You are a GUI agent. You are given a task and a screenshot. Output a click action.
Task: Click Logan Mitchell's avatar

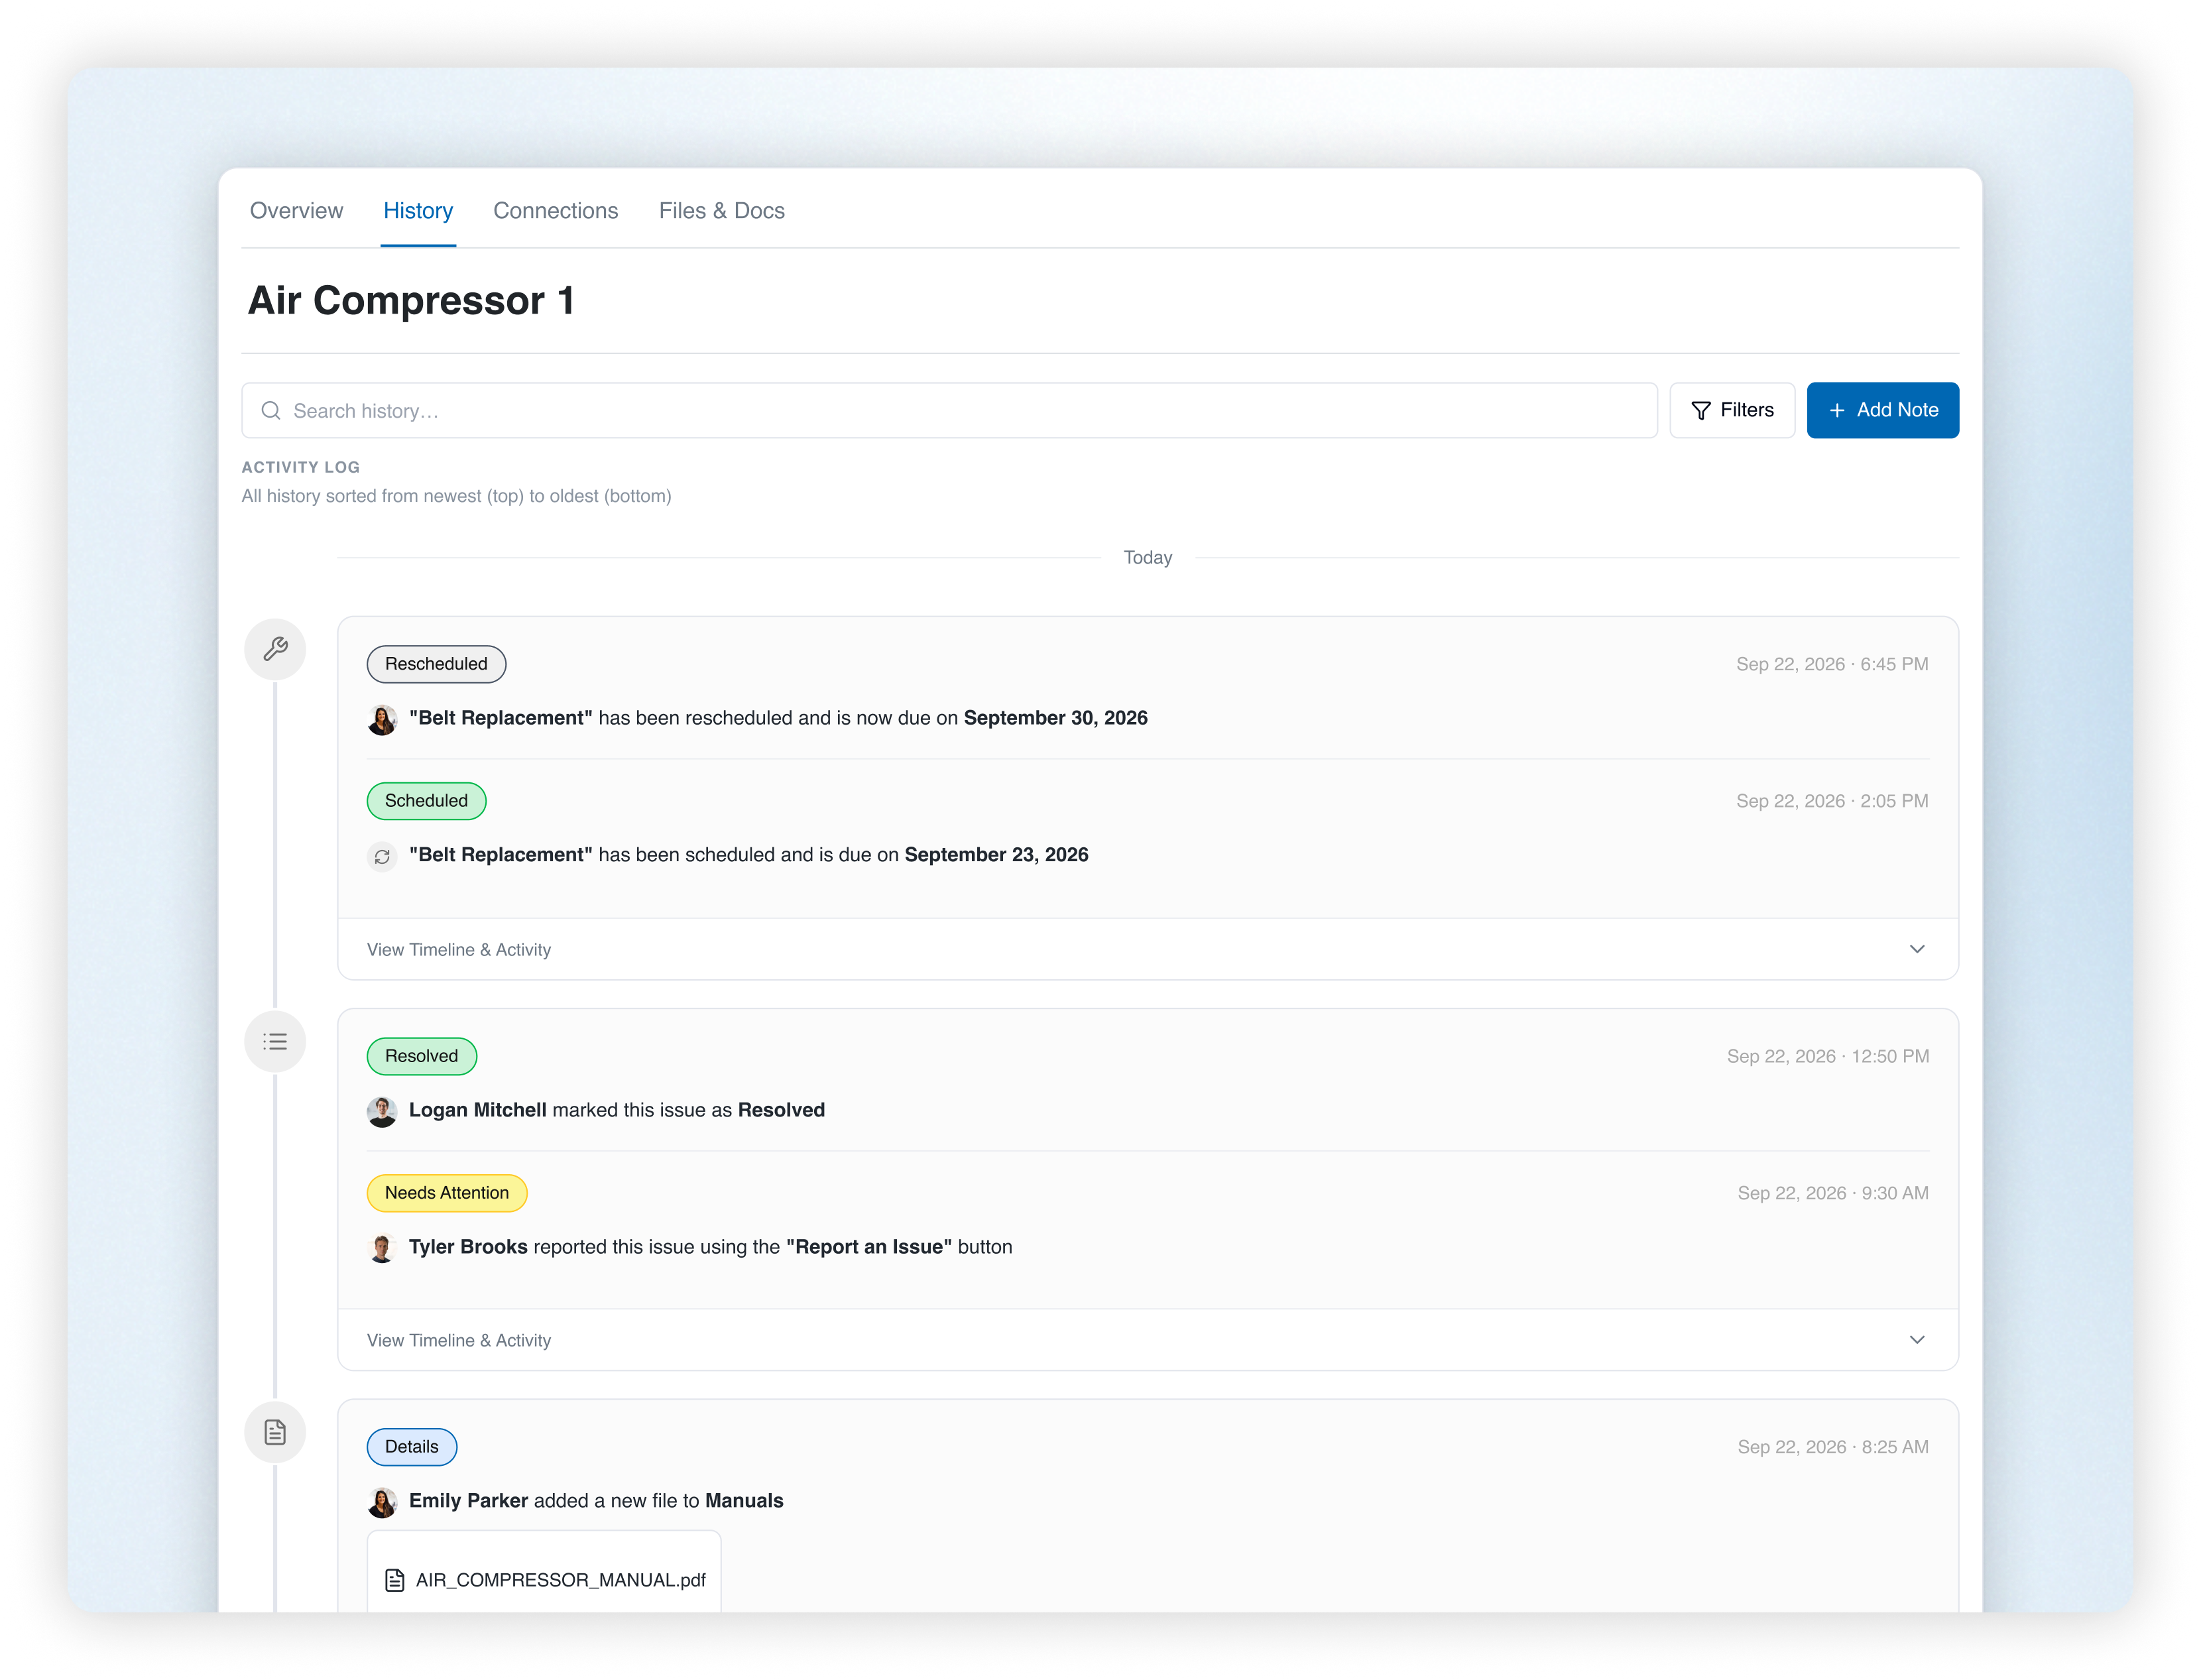pyautogui.click(x=382, y=1111)
